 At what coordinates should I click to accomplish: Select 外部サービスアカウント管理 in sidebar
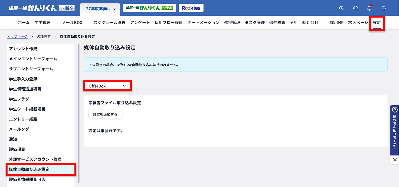[x=35, y=159]
